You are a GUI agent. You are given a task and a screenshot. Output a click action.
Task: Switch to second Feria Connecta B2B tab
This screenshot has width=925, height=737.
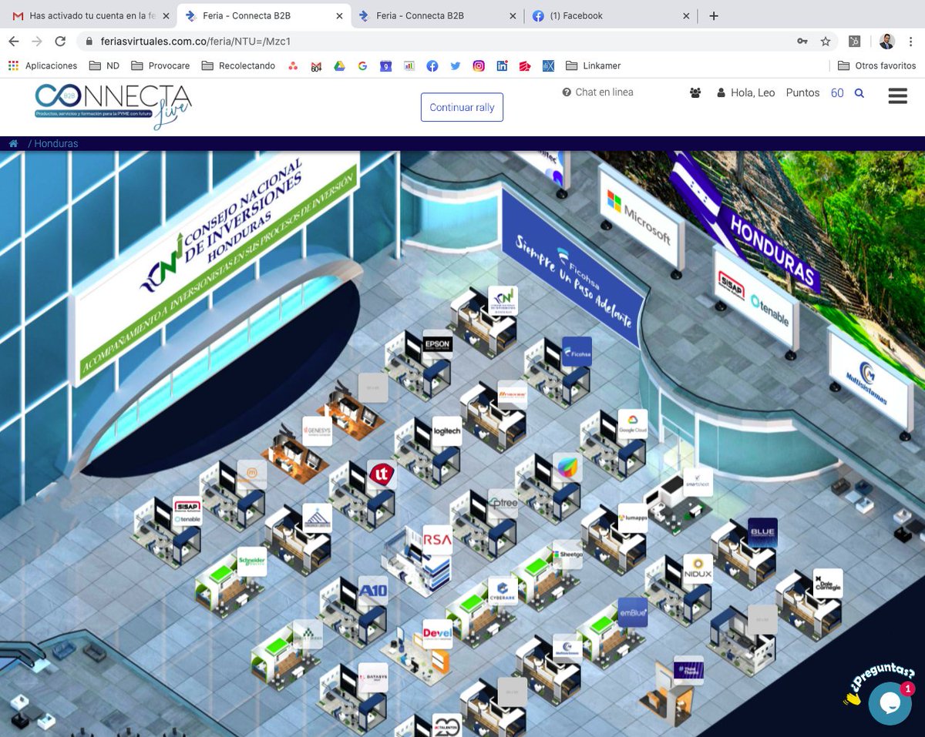(x=436, y=15)
